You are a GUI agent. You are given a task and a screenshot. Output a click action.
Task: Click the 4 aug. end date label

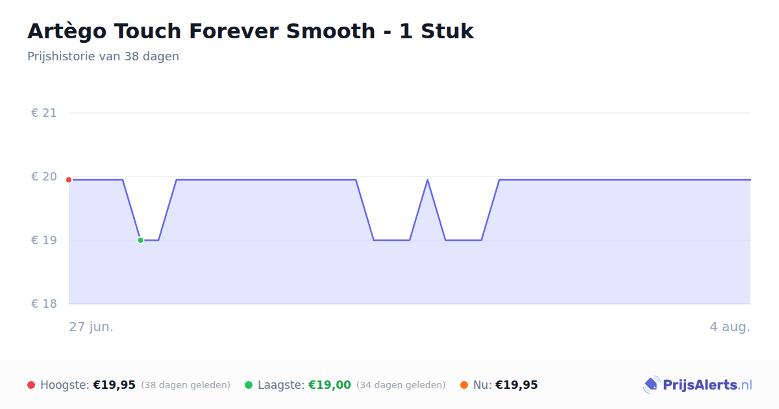pyautogui.click(x=730, y=327)
